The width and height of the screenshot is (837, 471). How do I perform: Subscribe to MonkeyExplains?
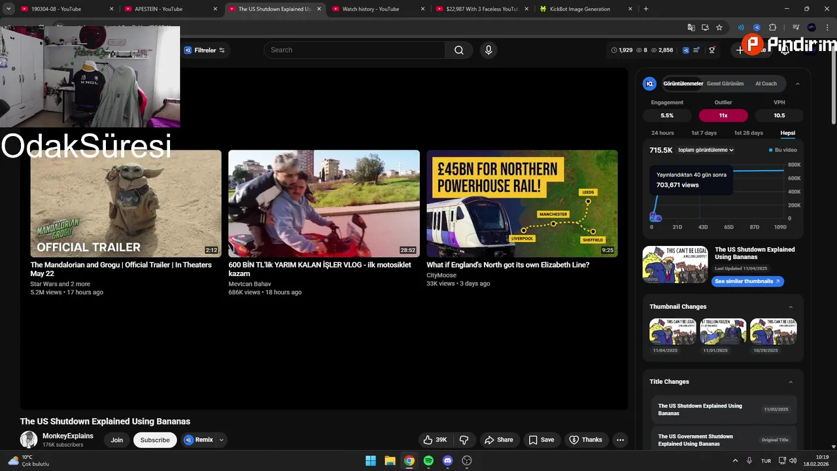tap(155, 440)
